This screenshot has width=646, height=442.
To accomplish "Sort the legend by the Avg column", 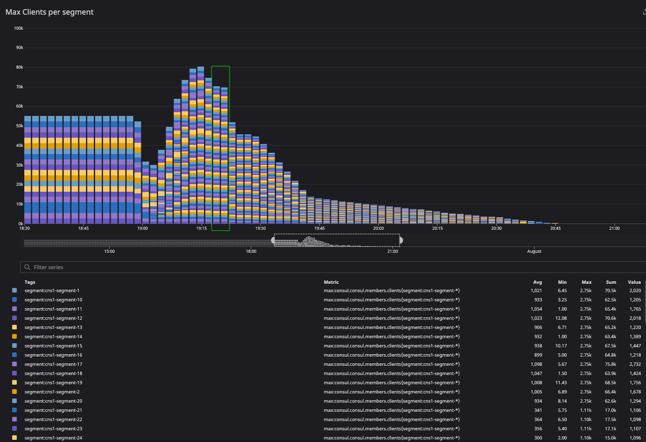I will pos(537,282).
